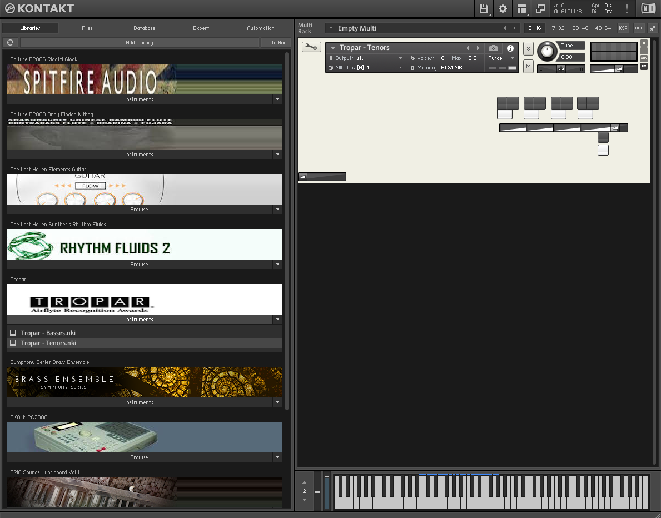The width and height of the screenshot is (661, 518).
Task: Minimize the Tropar - Tenors instrument header
Action: [644, 51]
